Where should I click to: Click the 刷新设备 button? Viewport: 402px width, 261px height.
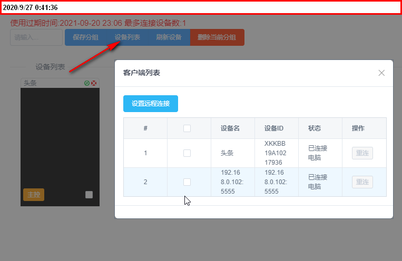coord(169,37)
